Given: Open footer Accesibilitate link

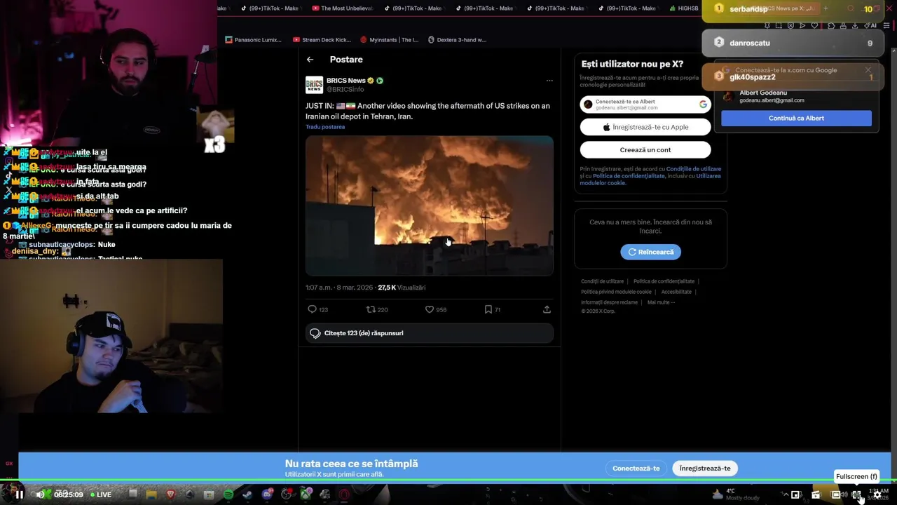Looking at the screenshot, I should click(x=676, y=292).
